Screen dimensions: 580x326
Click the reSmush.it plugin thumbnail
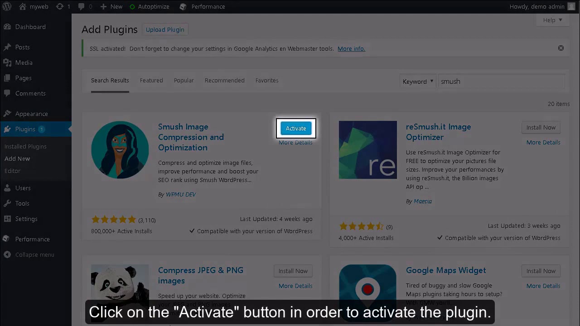coord(368,150)
